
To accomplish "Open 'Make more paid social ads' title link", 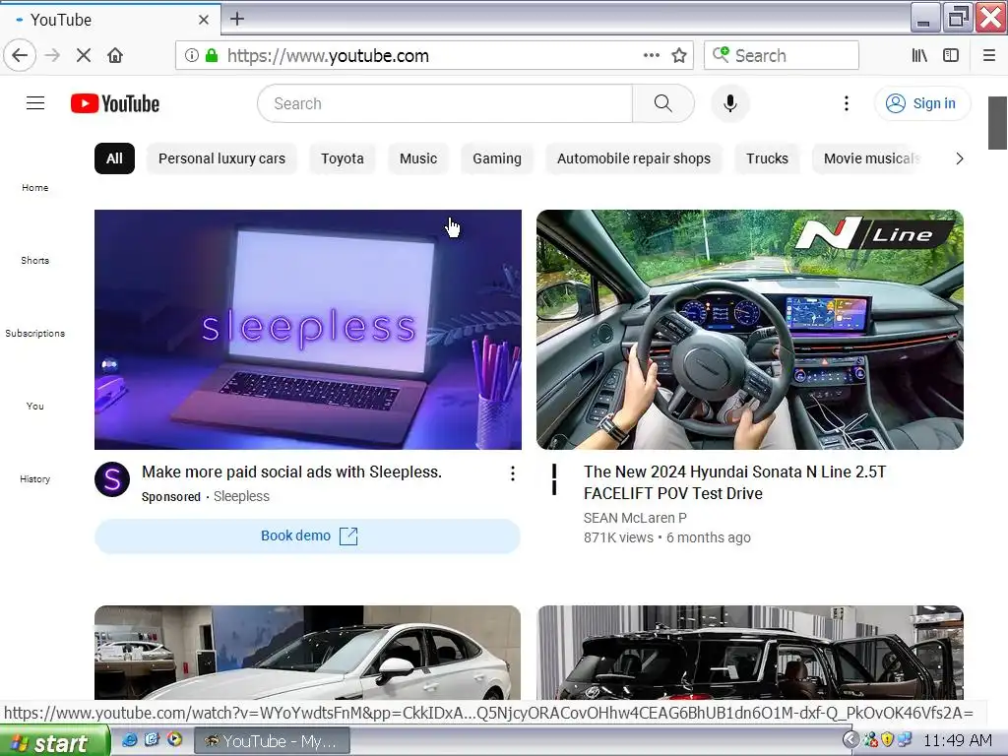I will [x=291, y=472].
